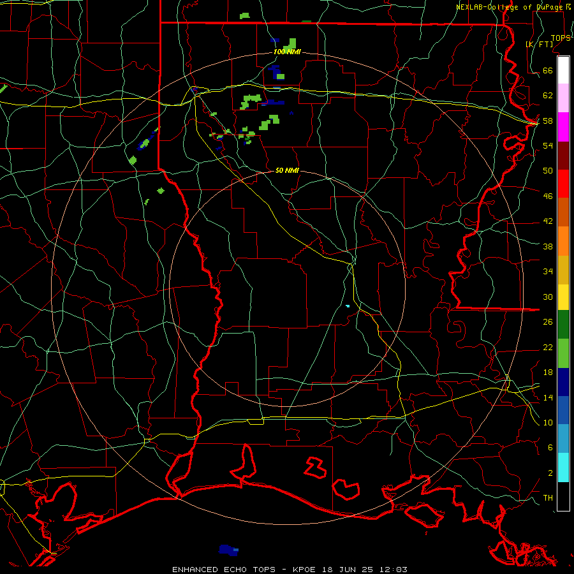Click the white swatch on the tops scale
Image resolution: width=574 pixels, height=574 pixels.
pyautogui.click(x=563, y=70)
